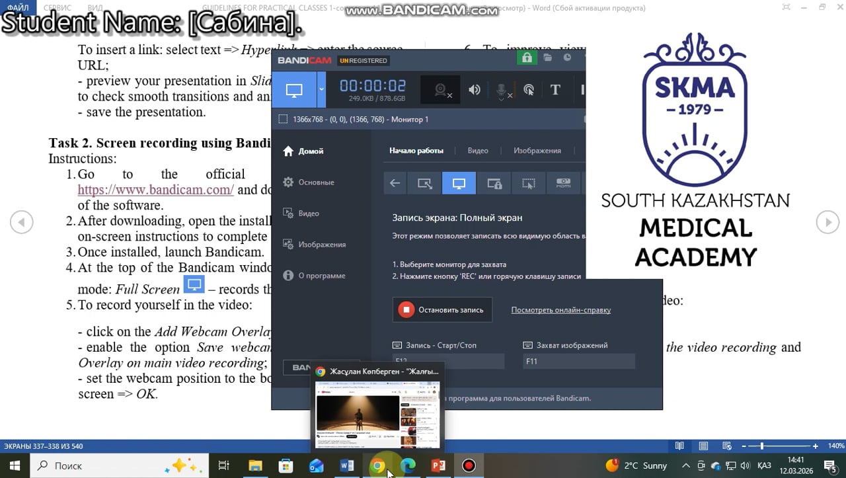Image resolution: width=846 pixels, height=478 pixels.
Task: Click the Остановить запись button
Action: [442, 309]
